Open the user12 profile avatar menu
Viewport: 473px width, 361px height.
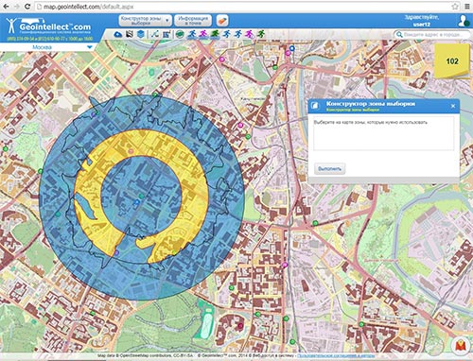pyautogui.click(x=464, y=21)
